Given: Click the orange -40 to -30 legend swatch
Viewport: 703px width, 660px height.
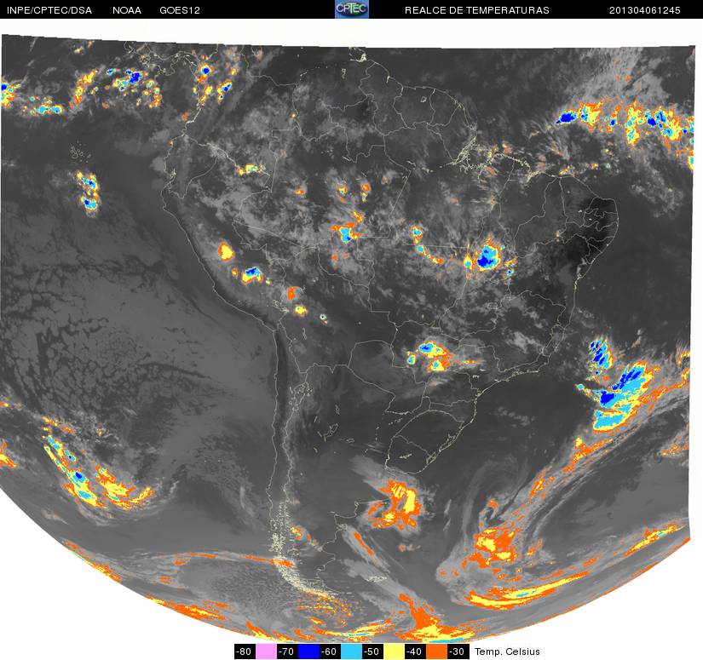Looking at the screenshot, I should pyautogui.click(x=437, y=651).
